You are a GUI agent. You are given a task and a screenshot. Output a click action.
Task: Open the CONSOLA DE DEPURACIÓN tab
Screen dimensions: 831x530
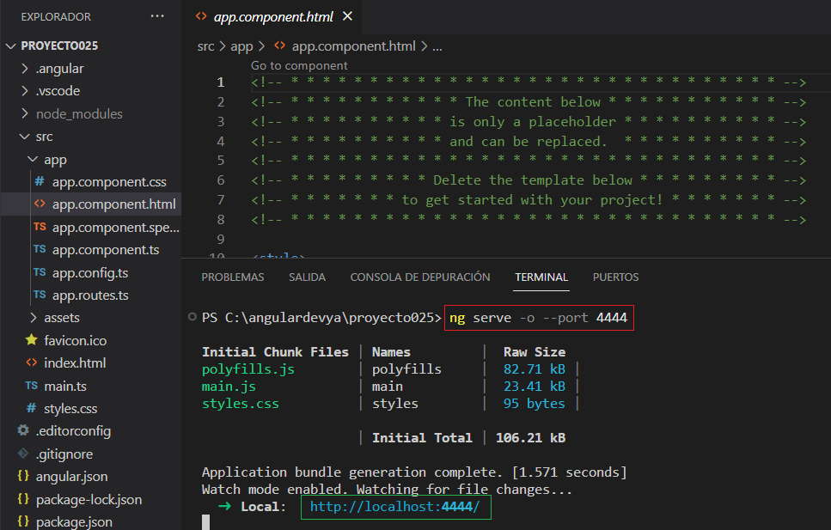(x=420, y=277)
